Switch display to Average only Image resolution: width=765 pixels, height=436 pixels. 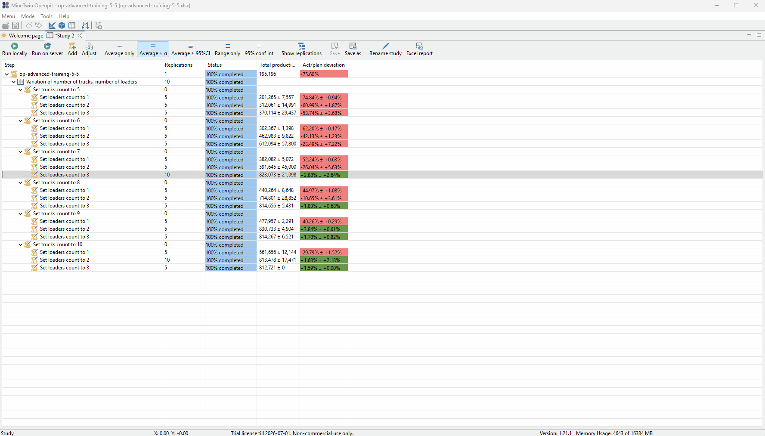(x=119, y=49)
